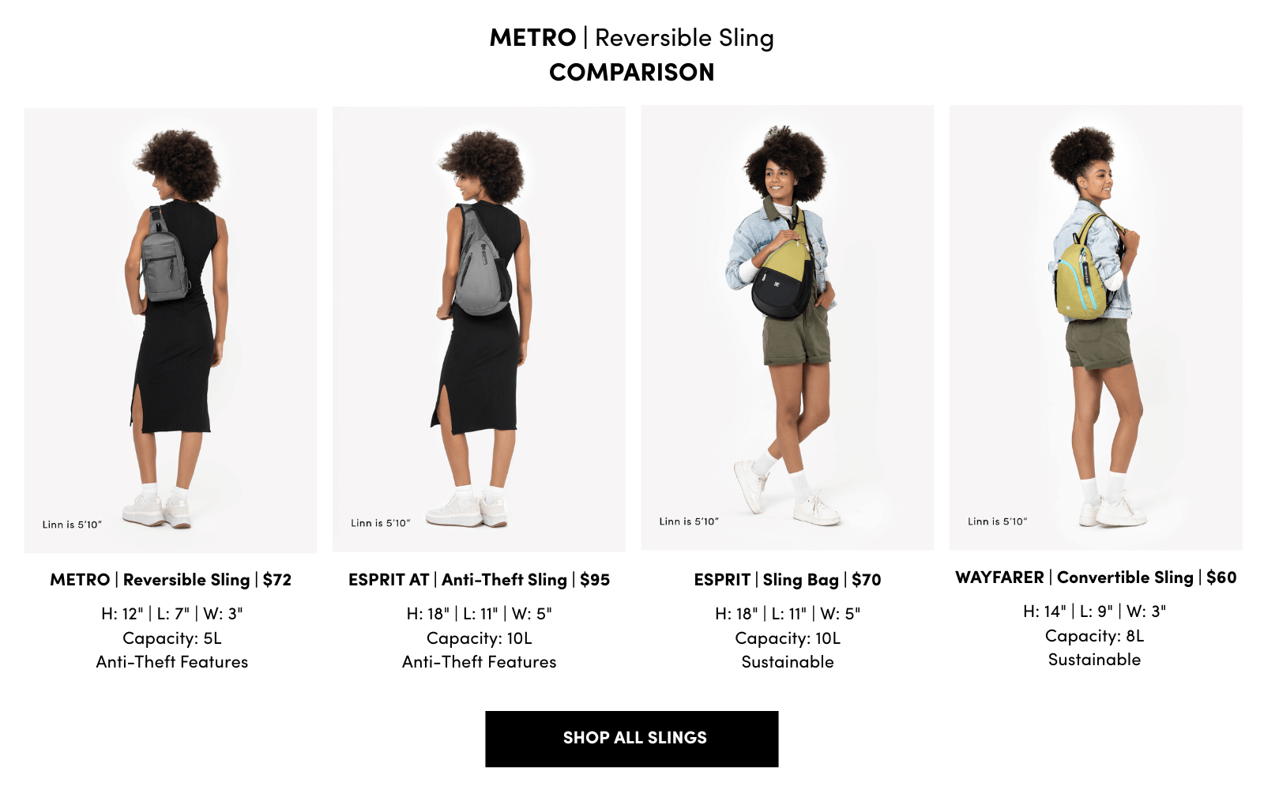Click the yellow WAYFARER Convertible Sling photo

click(x=1095, y=327)
